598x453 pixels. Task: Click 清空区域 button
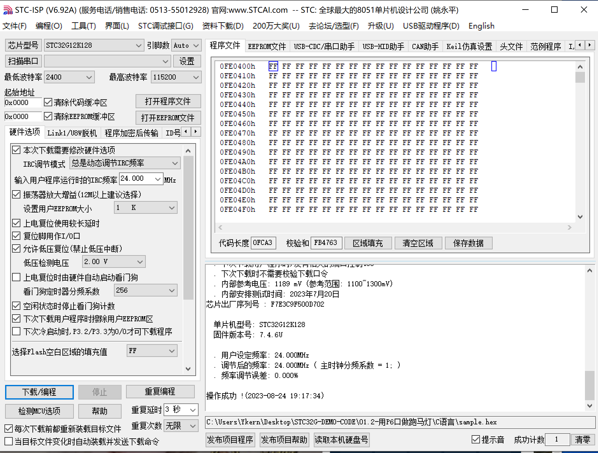point(418,243)
